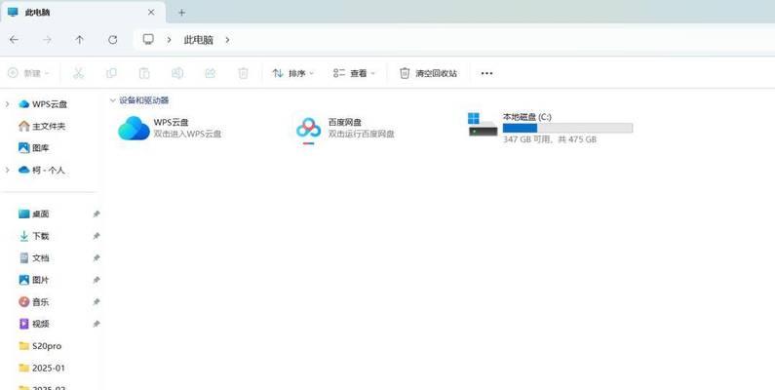Click the Paste clipboard icon
This screenshot has height=390, width=775.
click(x=144, y=73)
